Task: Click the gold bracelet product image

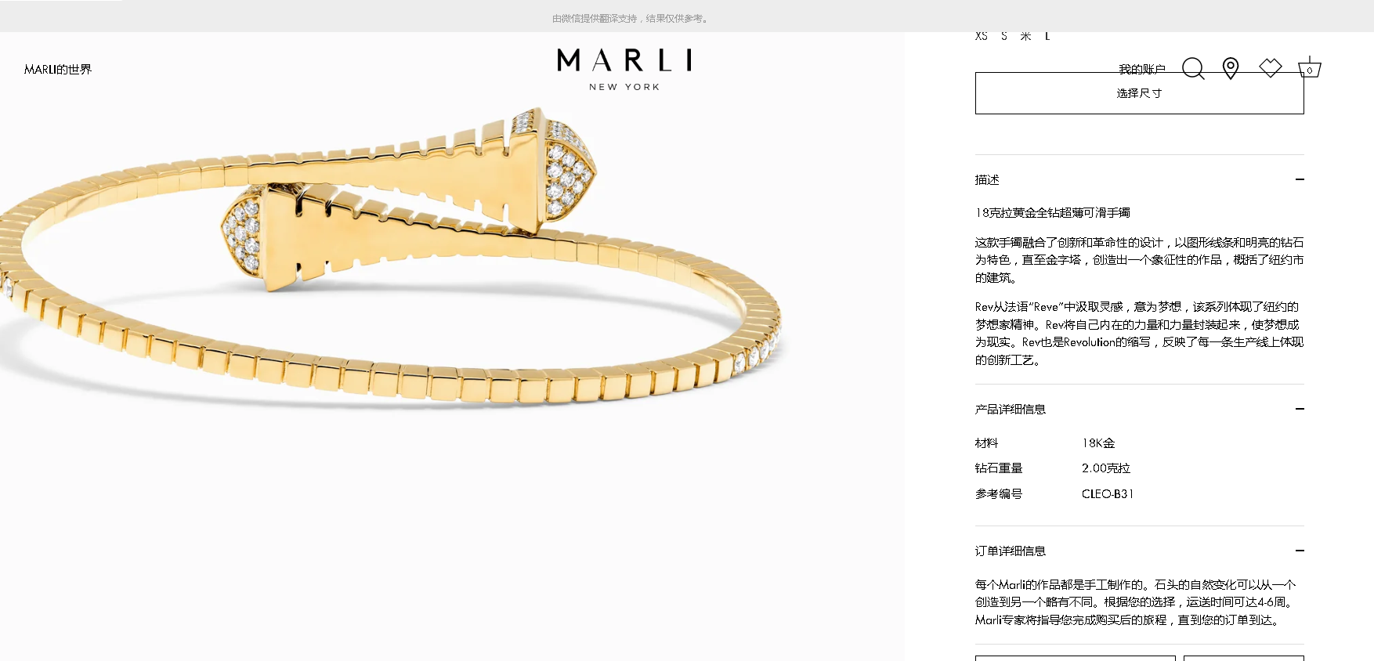Action: (392, 258)
